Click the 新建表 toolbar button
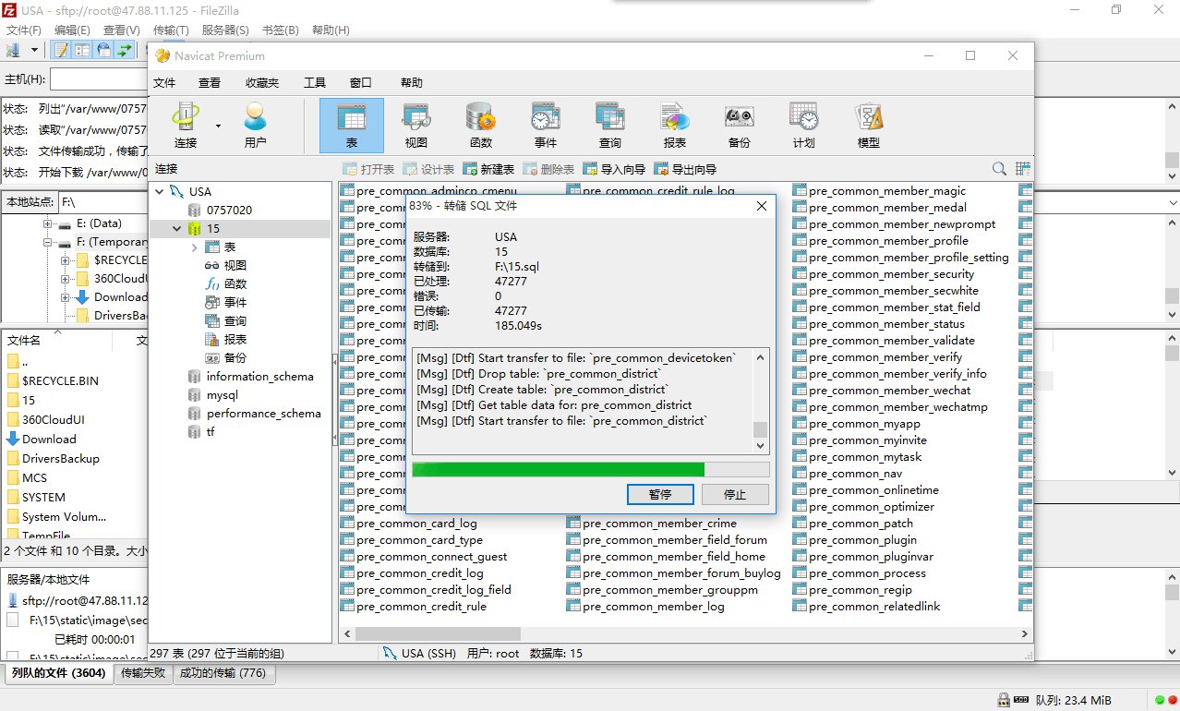Viewport: 1180px width, 711px height. [488, 170]
